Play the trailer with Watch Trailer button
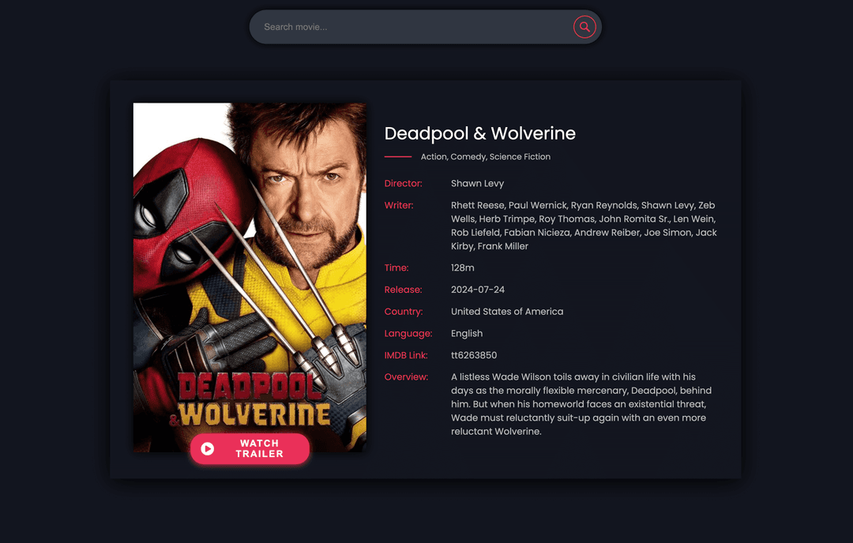The width and height of the screenshot is (853, 543). (250, 449)
